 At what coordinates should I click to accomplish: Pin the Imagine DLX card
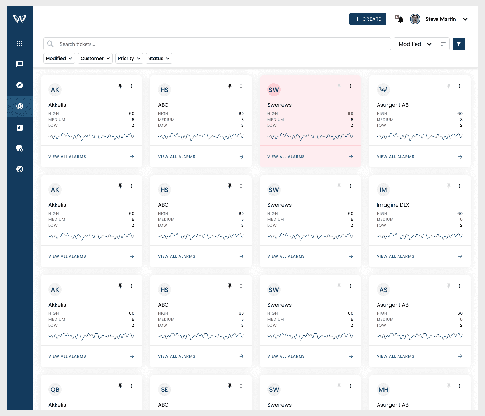449,186
